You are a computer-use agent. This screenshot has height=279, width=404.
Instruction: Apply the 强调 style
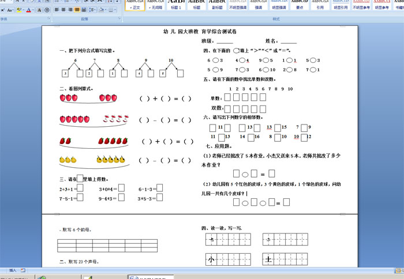[259, 5]
